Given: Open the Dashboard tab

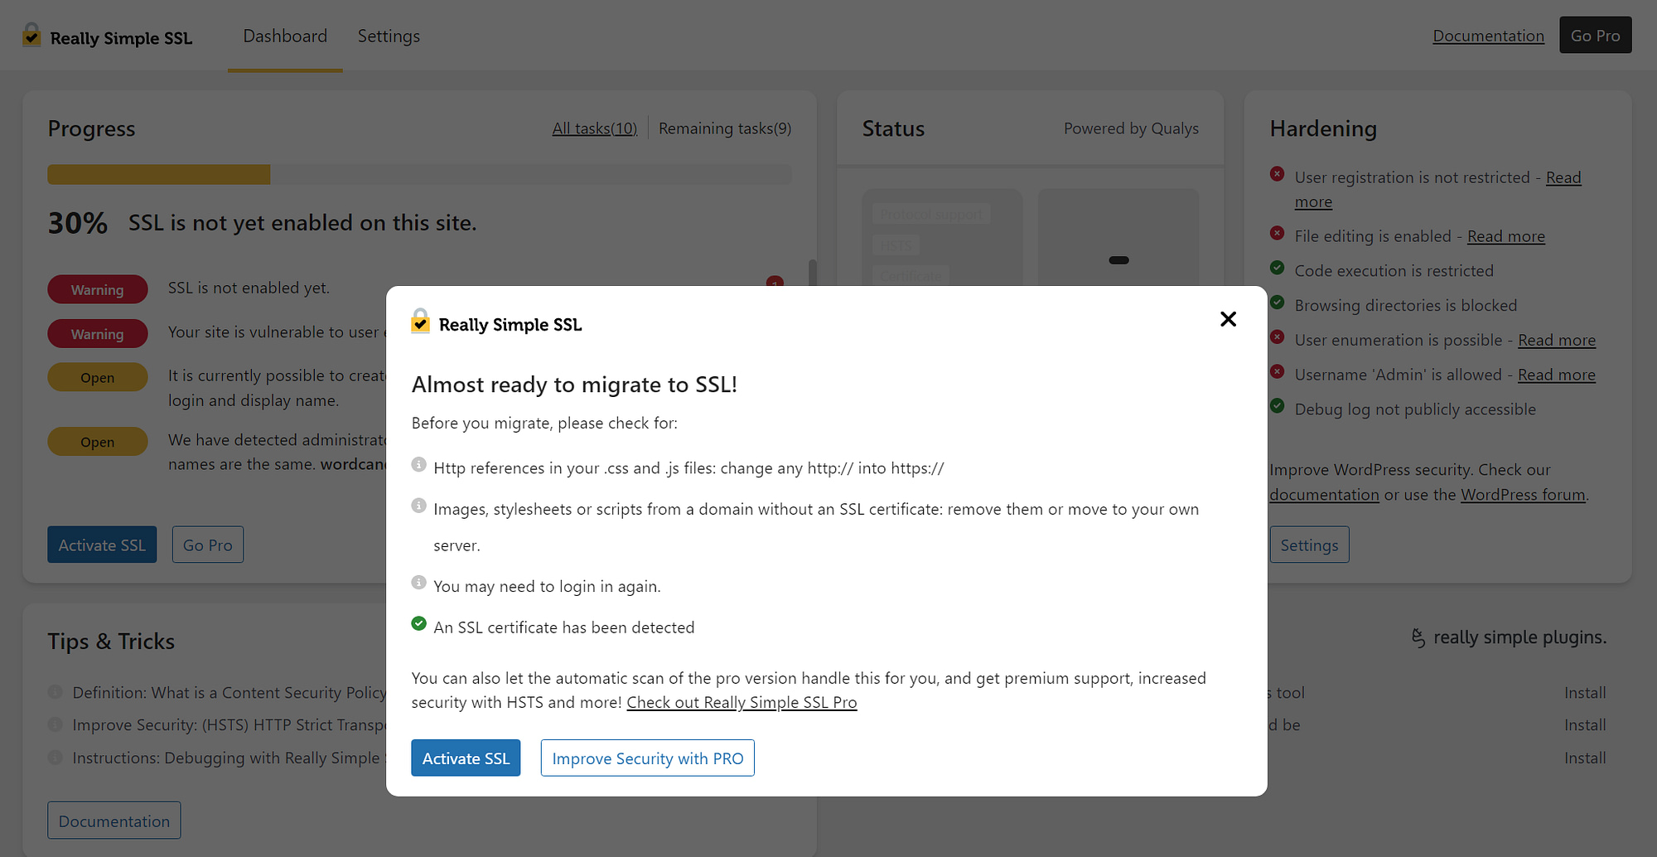Looking at the screenshot, I should point(284,36).
